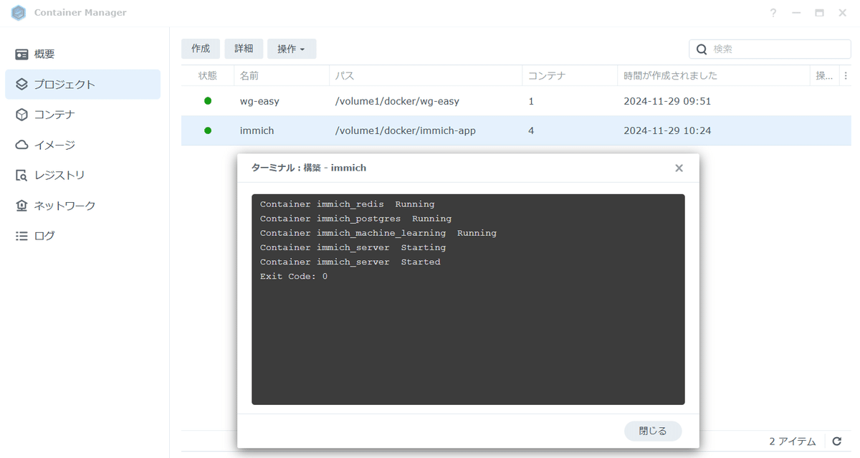
Task: Click the 詳細 button
Action: tap(244, 49)
